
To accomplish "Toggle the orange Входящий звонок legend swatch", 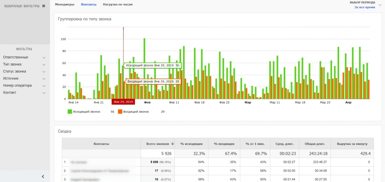I will [120, 112].
